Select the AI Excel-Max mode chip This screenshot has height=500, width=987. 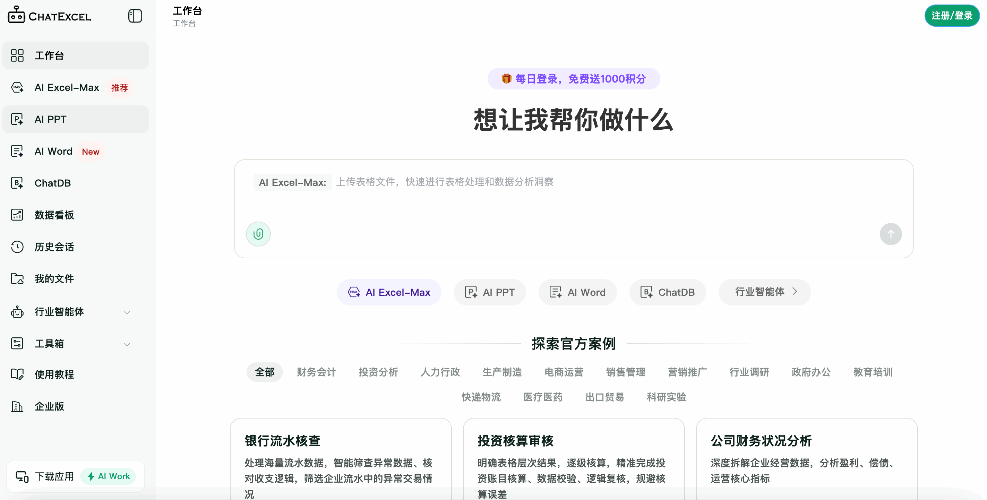(x=389, y=292)
